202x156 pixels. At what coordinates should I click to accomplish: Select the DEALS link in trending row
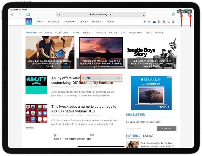pos(149,33)
